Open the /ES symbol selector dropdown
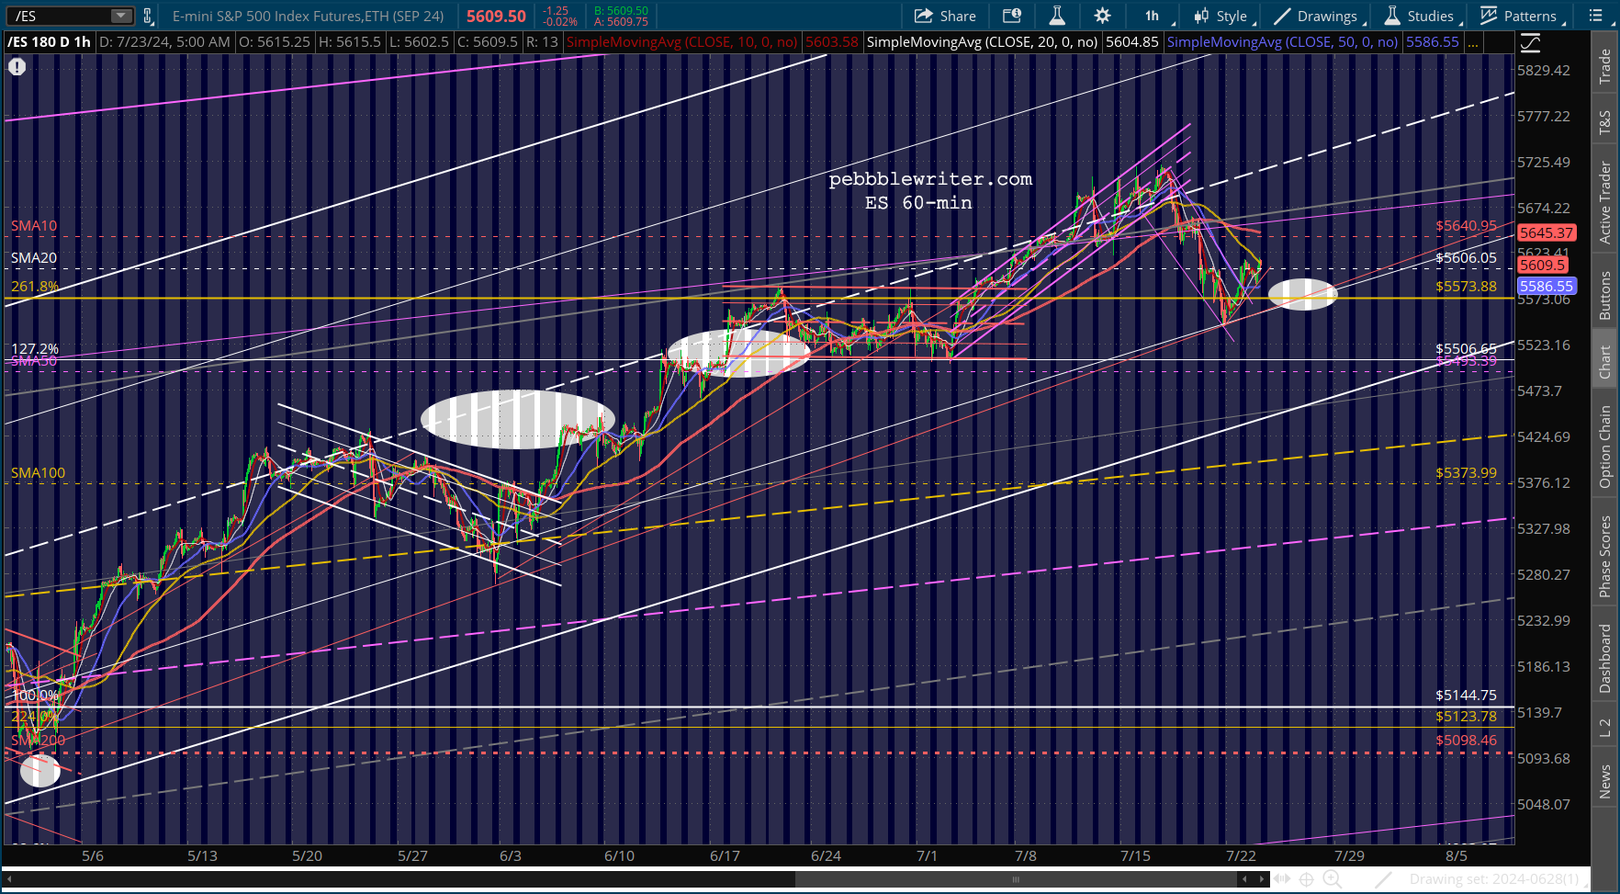The image size is (1620, 894). [121, 16]
